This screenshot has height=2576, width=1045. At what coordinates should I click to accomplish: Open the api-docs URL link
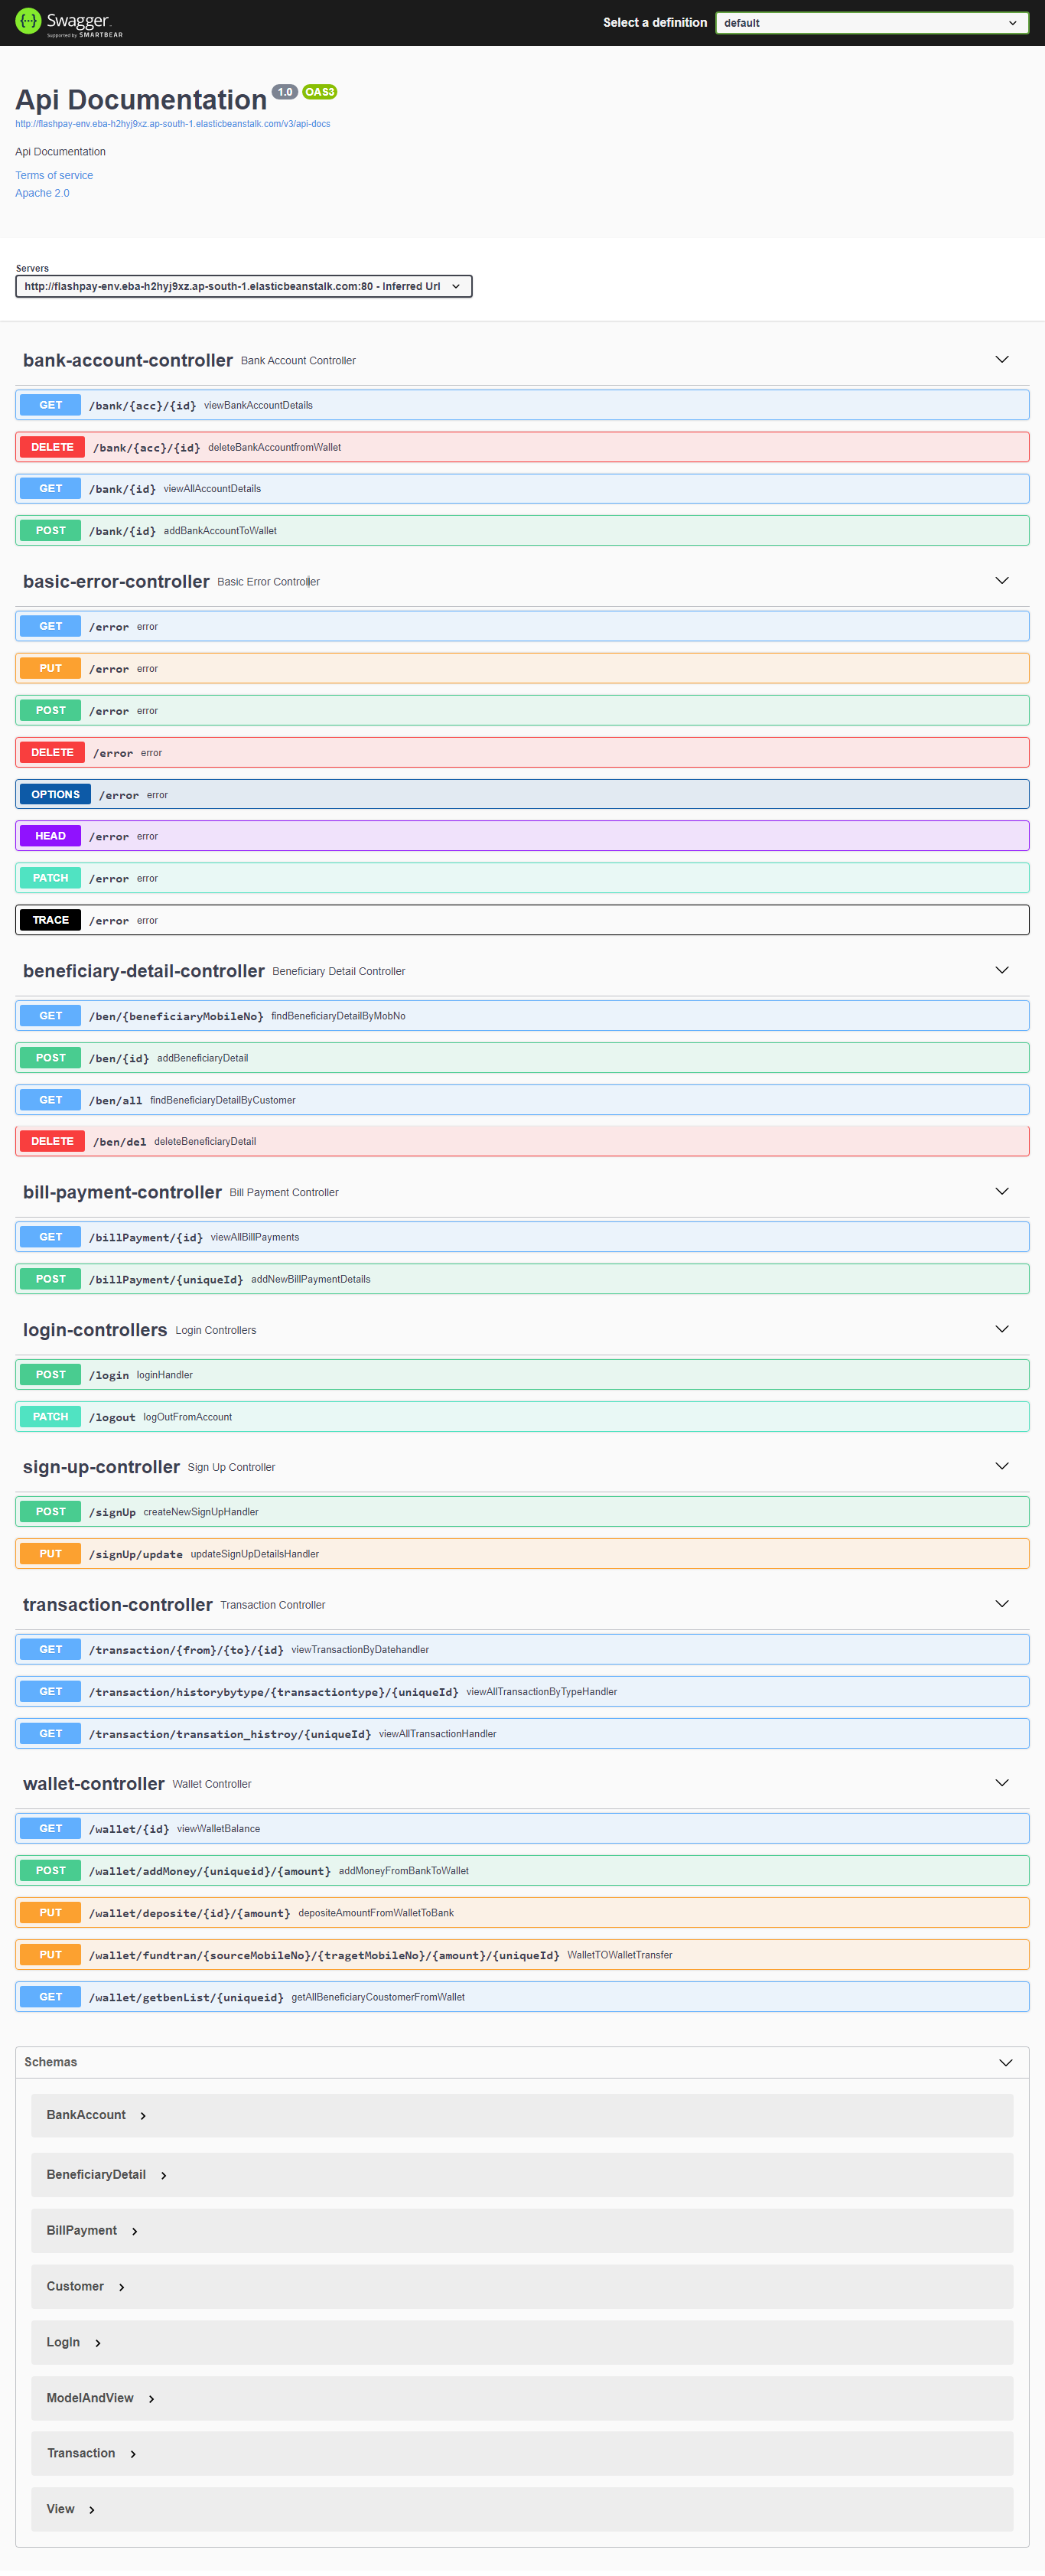(x=172, y=124)
